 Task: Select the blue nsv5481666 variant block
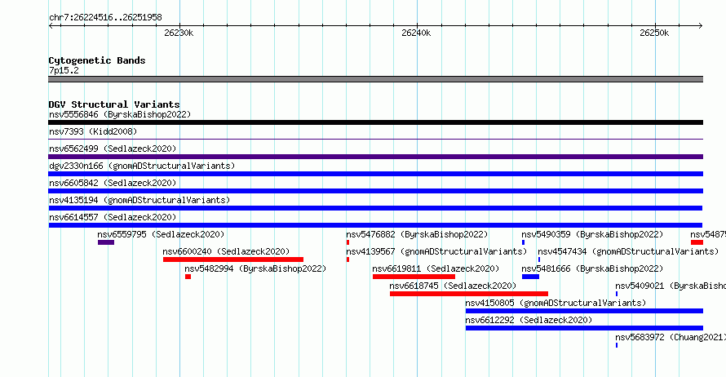pyautogui.click(x=530, y=277)
